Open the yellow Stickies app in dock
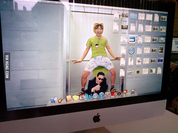This screenshot has width=178, height=133. 76,98
